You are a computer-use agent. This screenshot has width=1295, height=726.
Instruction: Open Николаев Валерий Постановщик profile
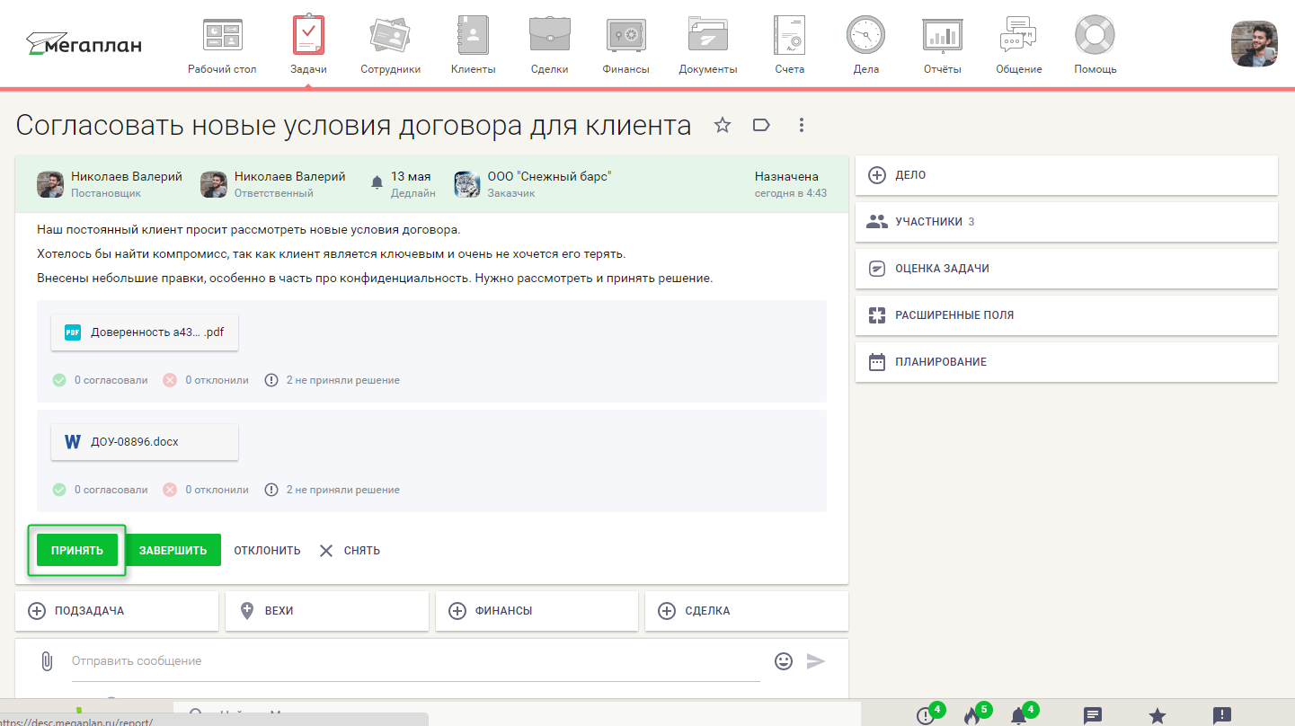[x=110, y=184]
